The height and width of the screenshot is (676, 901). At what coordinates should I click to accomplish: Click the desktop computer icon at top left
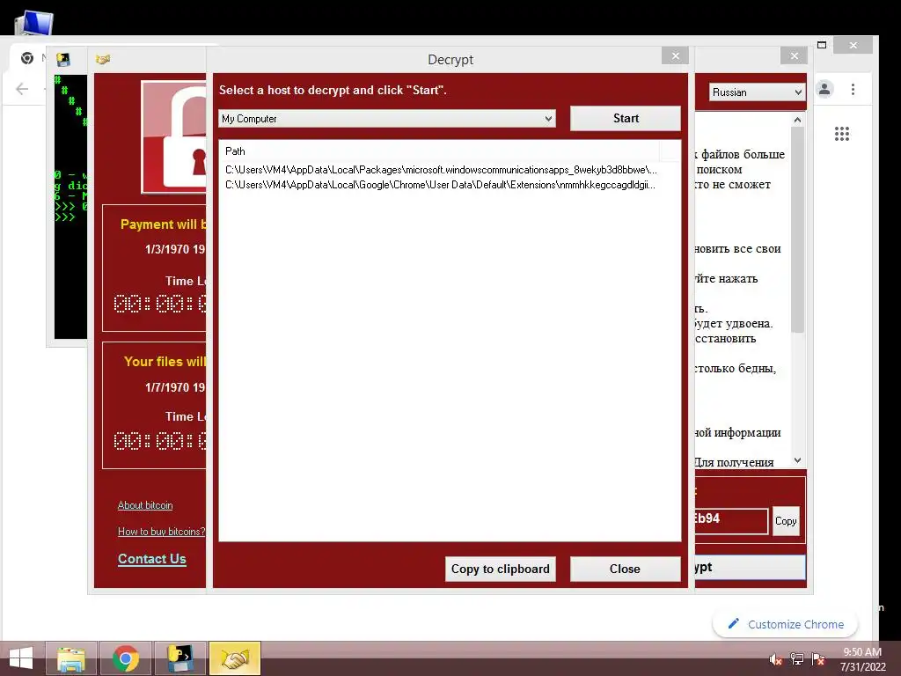click(34, 23)
